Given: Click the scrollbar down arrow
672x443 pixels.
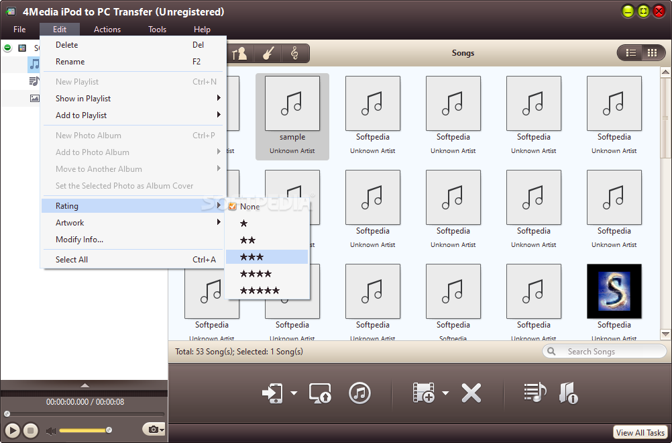Looking at the screenshot, I should tap(665, 334).
